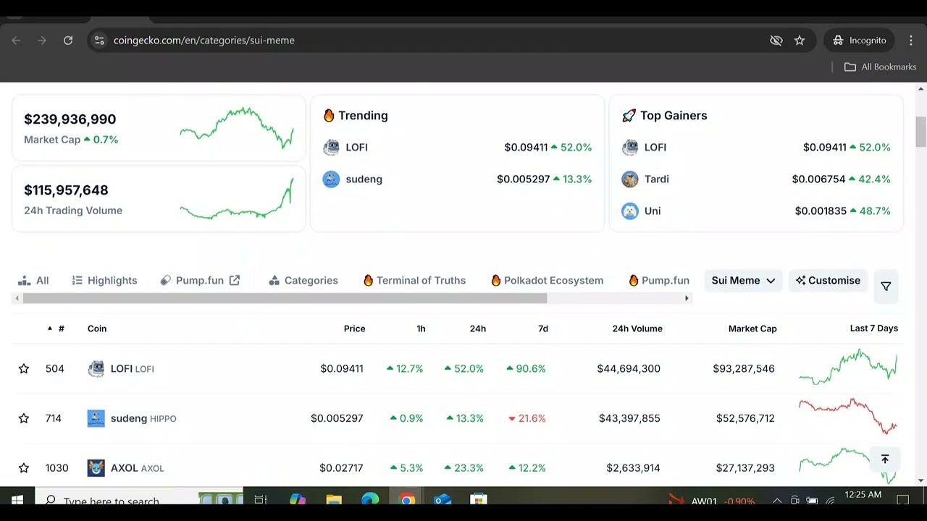
Task: Favorite AXOL with the star toggle
Action: click(24, 468)
